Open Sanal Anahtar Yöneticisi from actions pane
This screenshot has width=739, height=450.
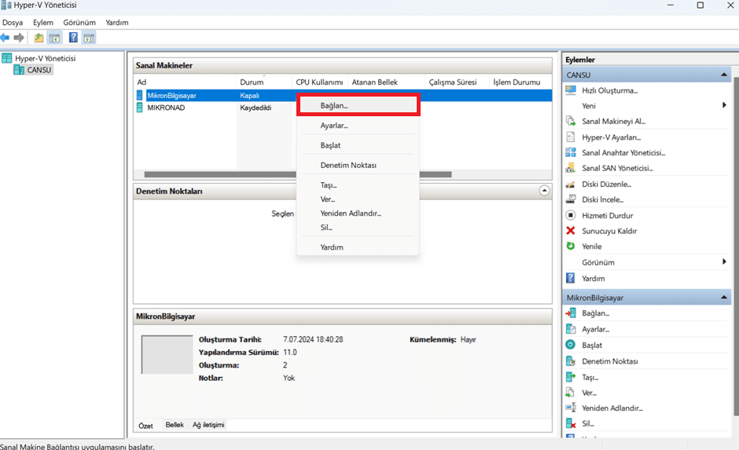623,152
